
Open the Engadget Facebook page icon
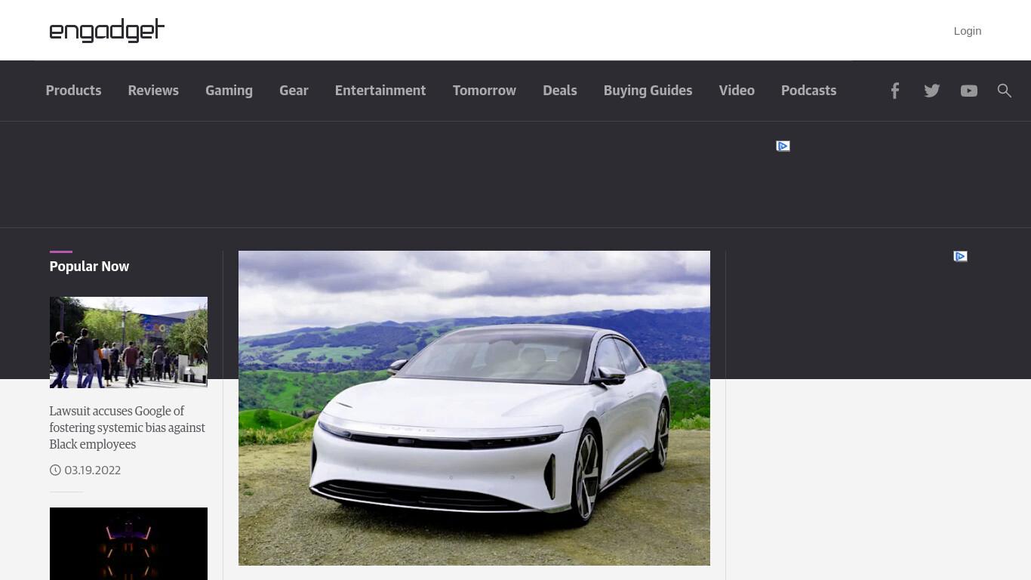pyautogui.click(x=894, y=91)
